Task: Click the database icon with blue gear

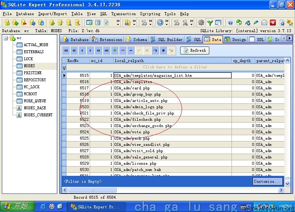Action: tap(32, 23)
